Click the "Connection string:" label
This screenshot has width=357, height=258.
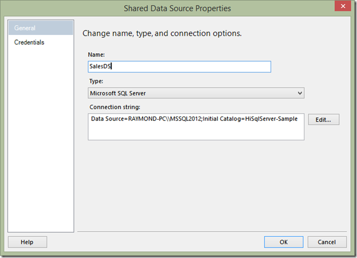[115, 107]
